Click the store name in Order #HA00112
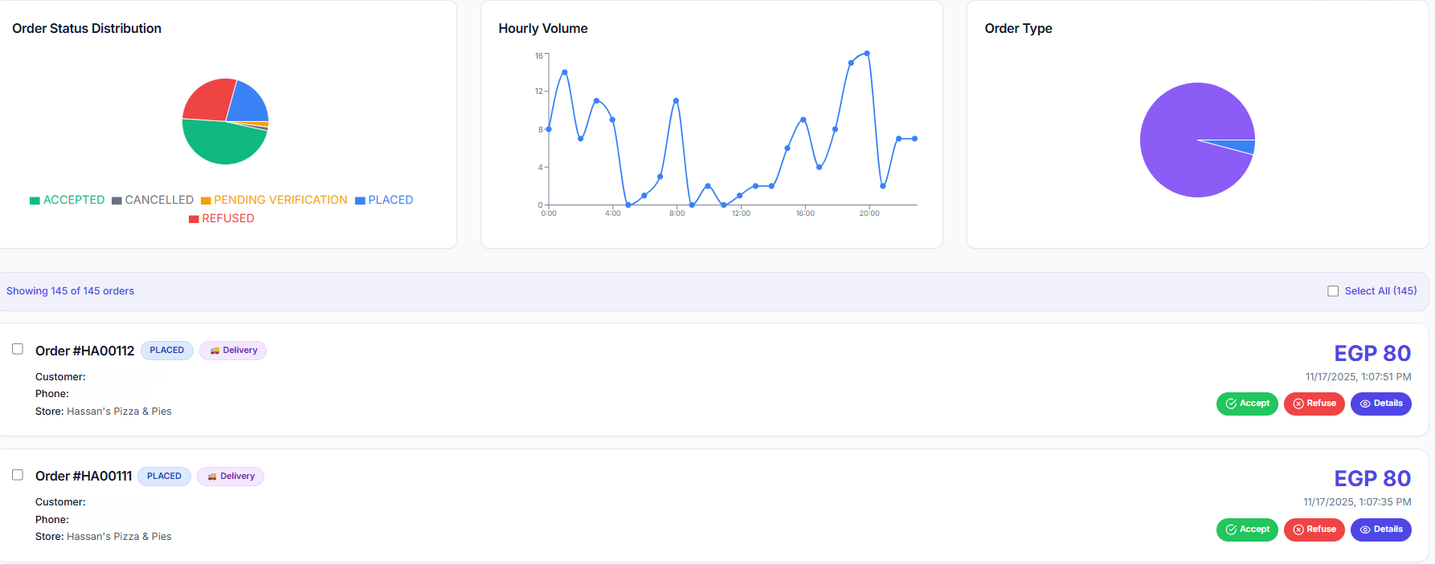 point(119,412)
